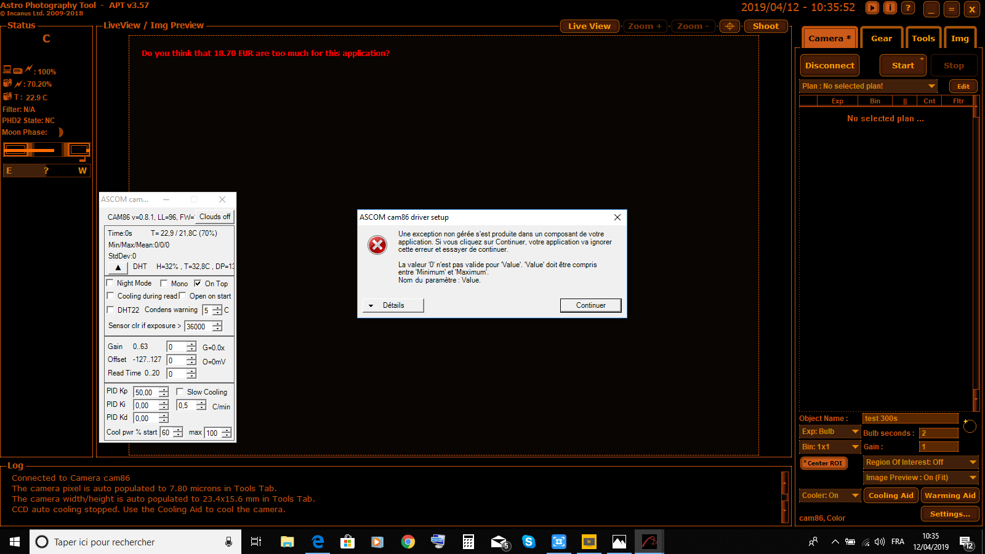Click the E–W pier side indicator bar
Viewport: 985px width, 554px height.
(47, 171)
